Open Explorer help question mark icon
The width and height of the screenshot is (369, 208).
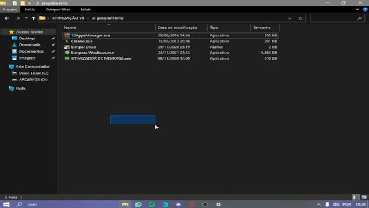[365, 9]
